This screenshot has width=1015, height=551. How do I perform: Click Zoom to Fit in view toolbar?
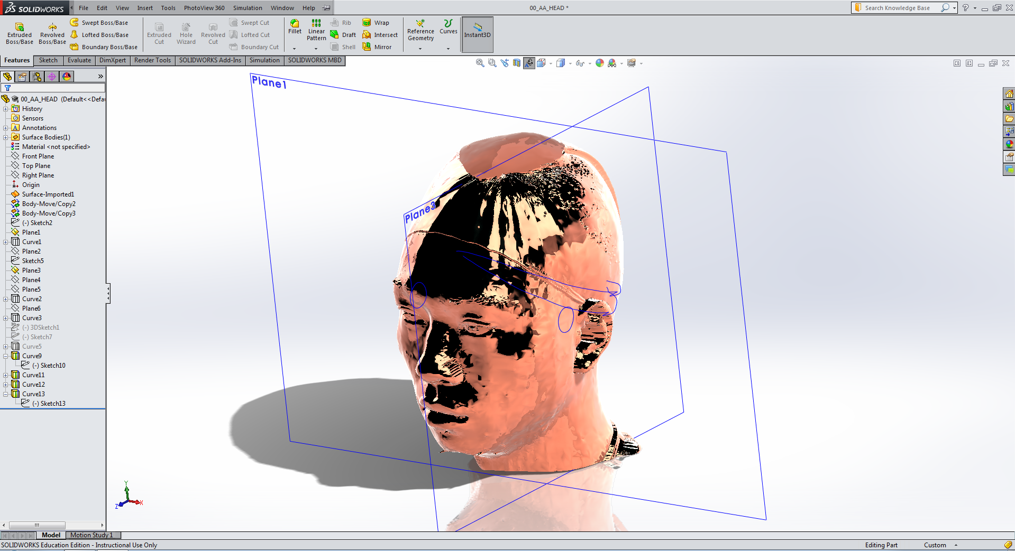480,63
